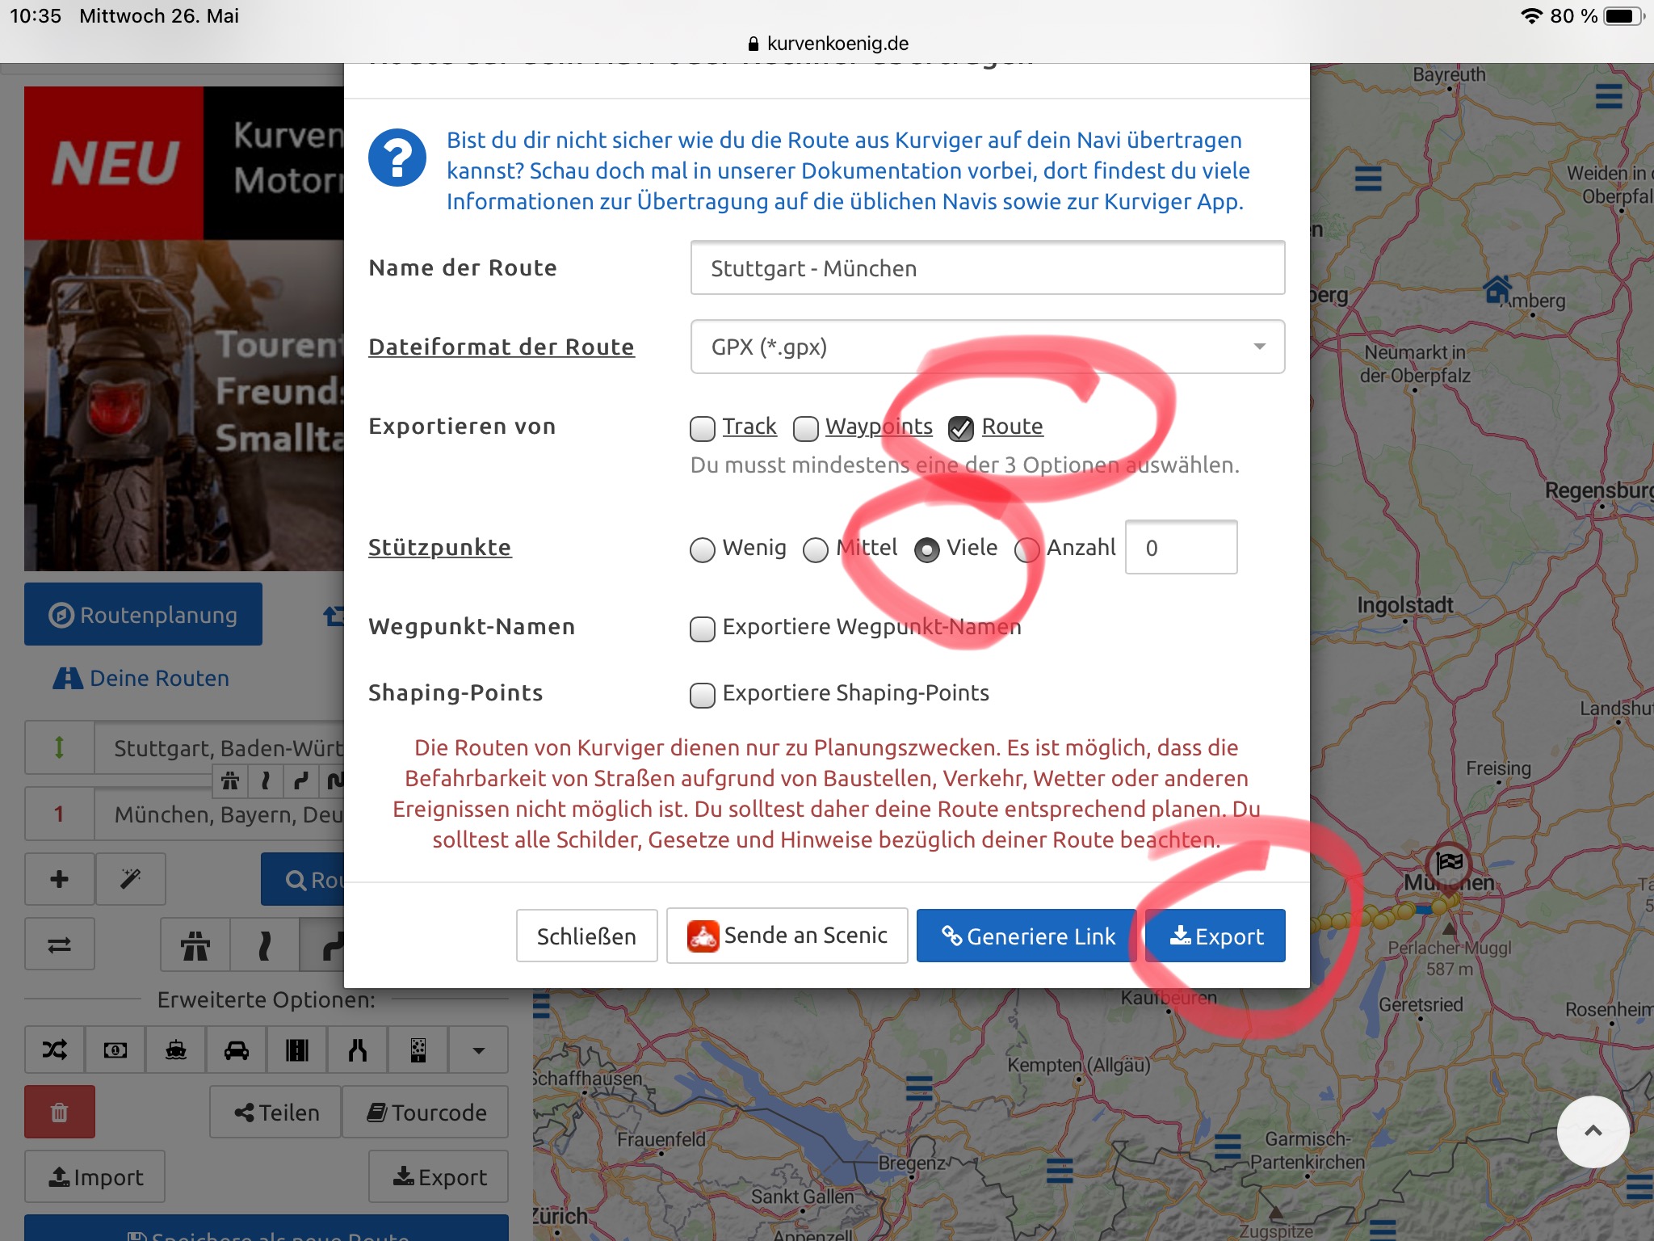The height and width of the screenshot is (1241, 1654).
Task: Click the Import button in sidebar
Action: 95,1177
